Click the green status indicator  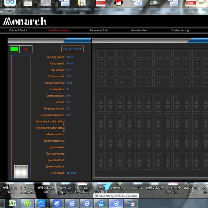(x=14, y=49)
